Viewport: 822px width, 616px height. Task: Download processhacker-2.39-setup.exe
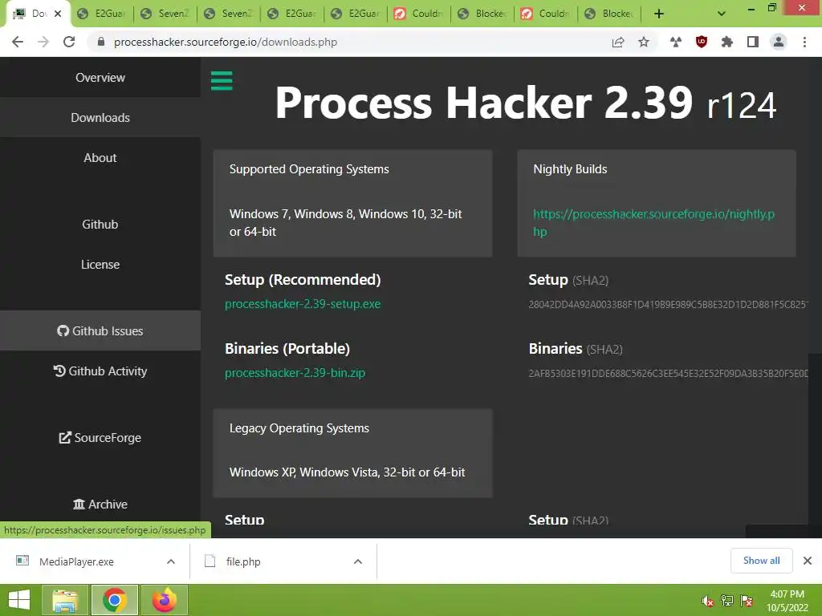[303, 304]
